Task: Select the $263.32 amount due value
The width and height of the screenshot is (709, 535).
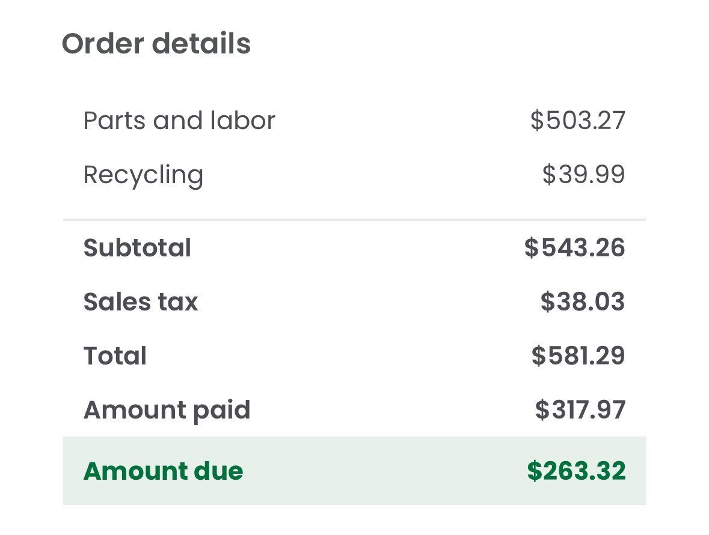Action: 577,471
